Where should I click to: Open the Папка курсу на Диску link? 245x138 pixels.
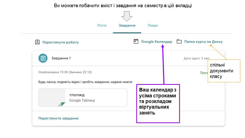(203, 42)
